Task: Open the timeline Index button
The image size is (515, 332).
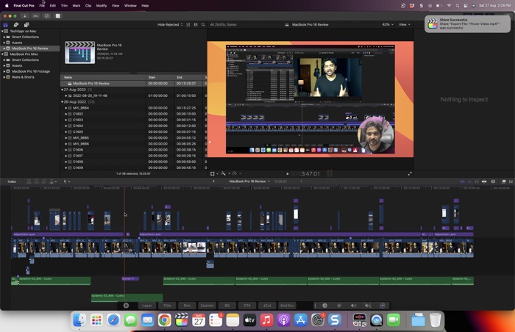Action: pyautogui.click(x=12, y=181)
